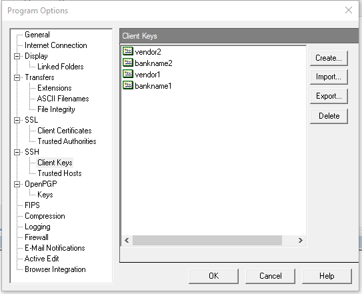Dismiss dialog with Cancel button
Image resolution: width=362 pixels, height=294 pixels.
[271, 276]
